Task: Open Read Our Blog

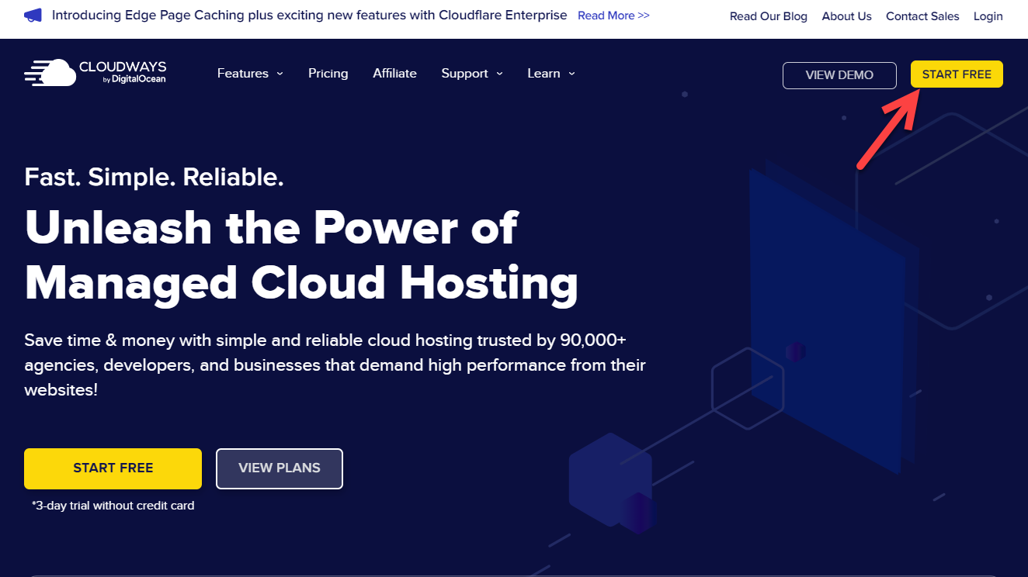Action: pyautogui.click(x=768, y=16)
